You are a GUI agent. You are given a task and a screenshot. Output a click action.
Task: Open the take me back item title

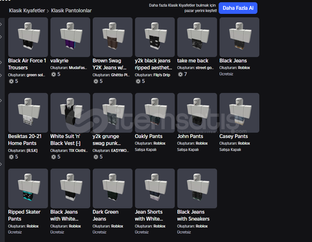pos(193,60)
